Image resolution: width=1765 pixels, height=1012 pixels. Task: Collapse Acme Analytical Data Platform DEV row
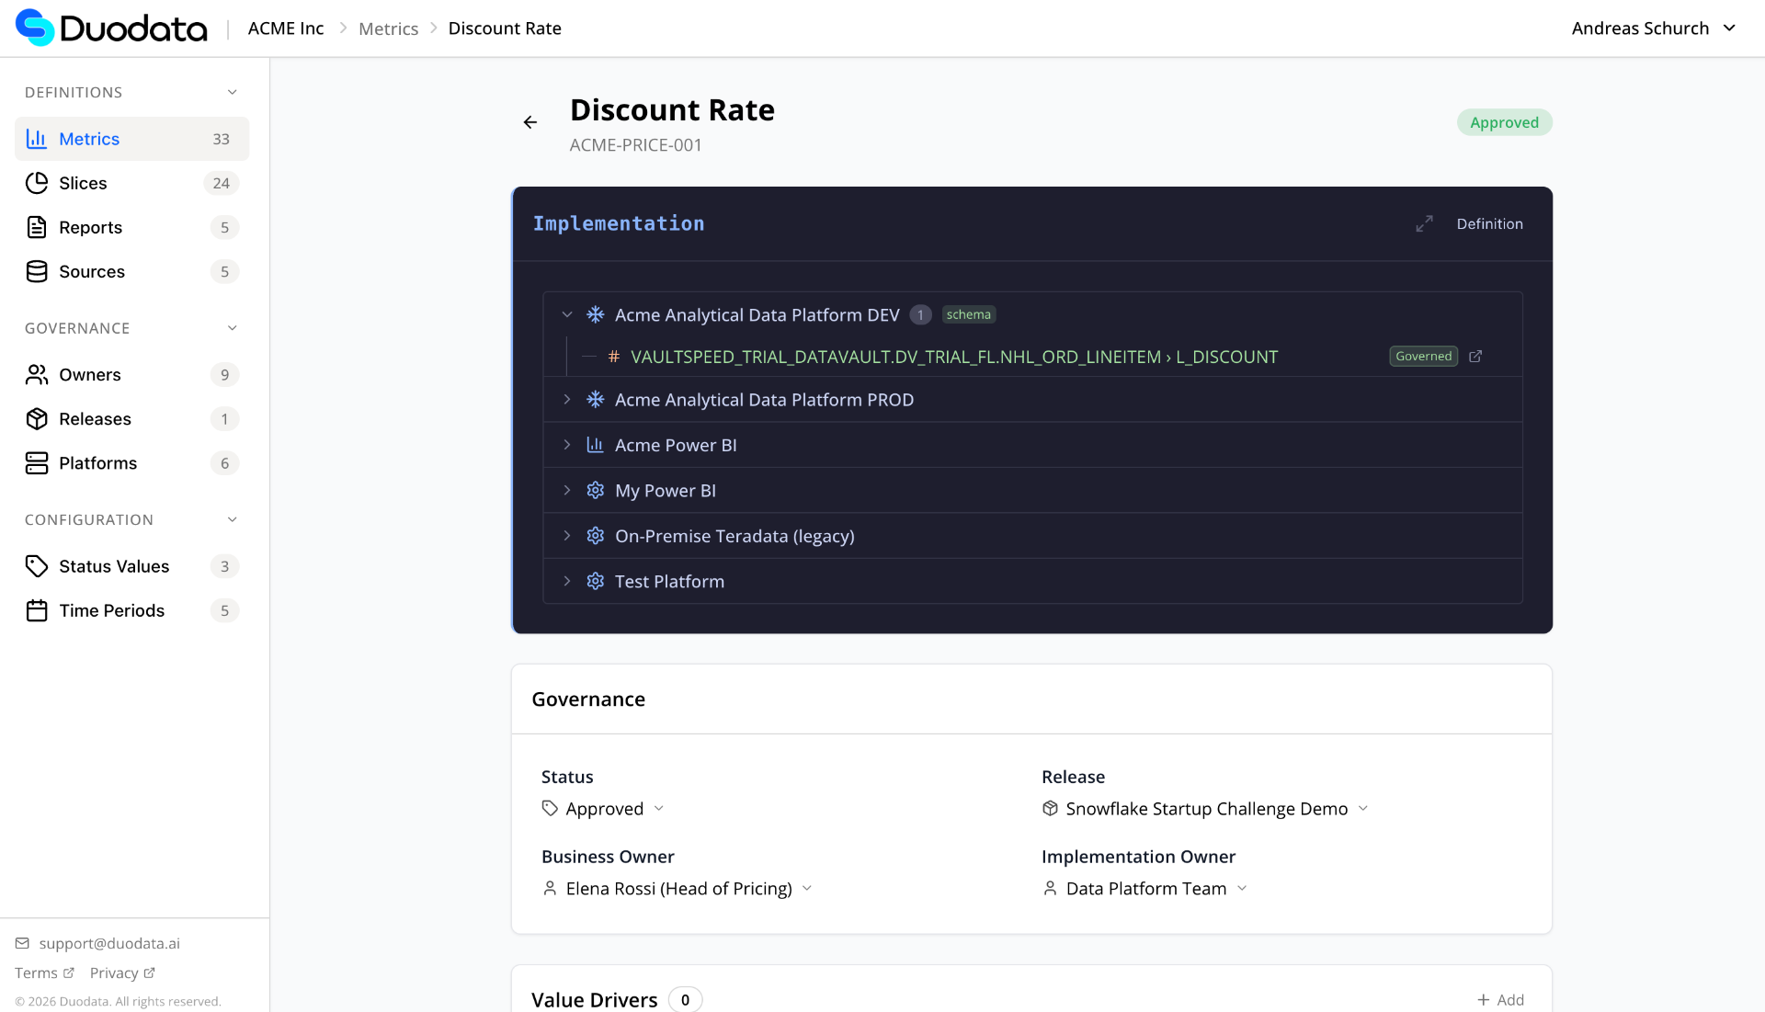pos(567,314)
